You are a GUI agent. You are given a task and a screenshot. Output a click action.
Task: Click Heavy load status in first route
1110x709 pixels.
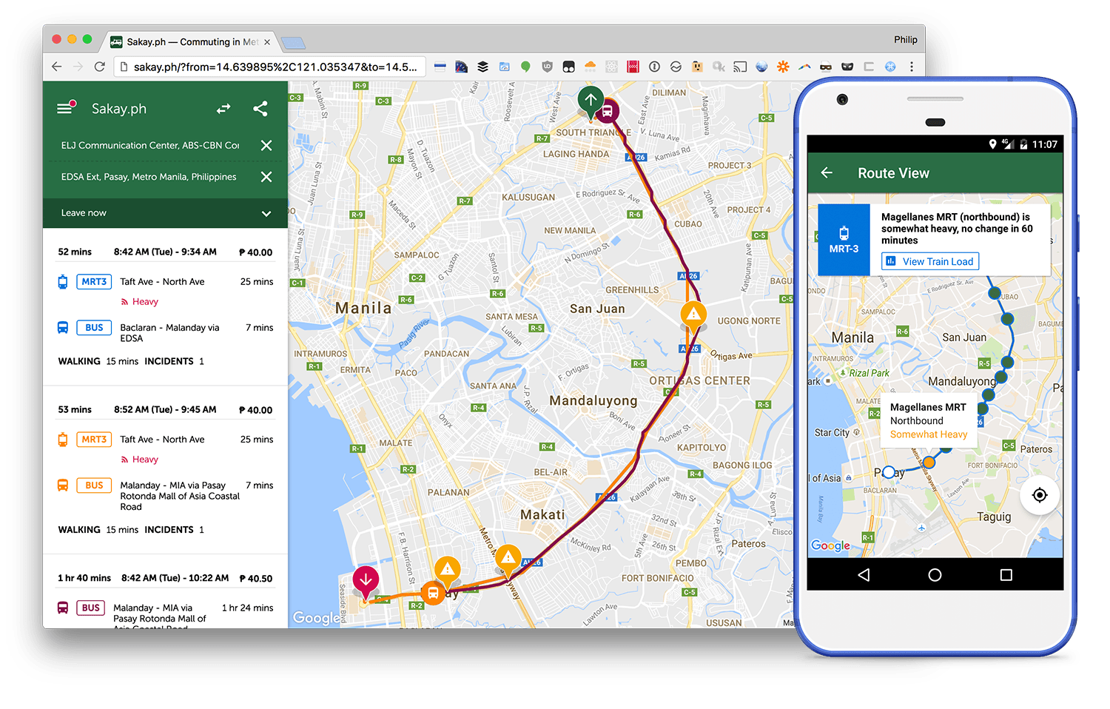[x=140, y=302]
